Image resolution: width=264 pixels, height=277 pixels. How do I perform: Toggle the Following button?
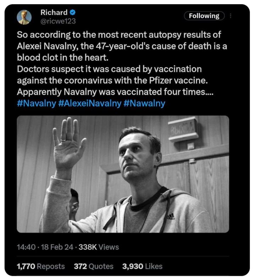204,16
